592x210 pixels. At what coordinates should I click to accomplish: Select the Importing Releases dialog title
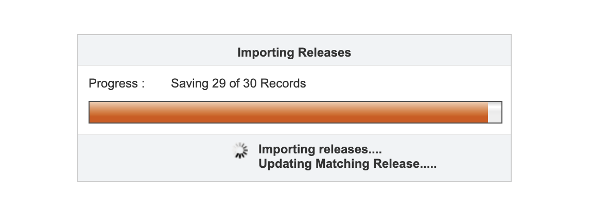[294, 52]
